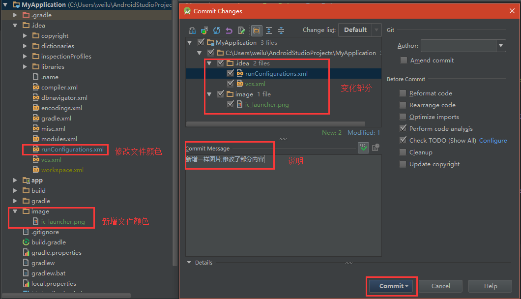Click the app module folder icon
This screenshot has width=521, height=299.
point(26,180)
